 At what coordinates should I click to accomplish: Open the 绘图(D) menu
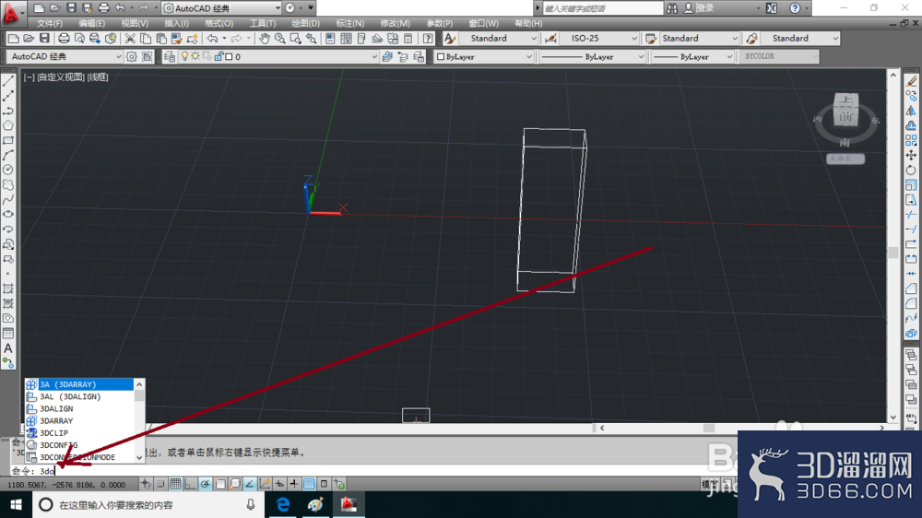[305, 24]
